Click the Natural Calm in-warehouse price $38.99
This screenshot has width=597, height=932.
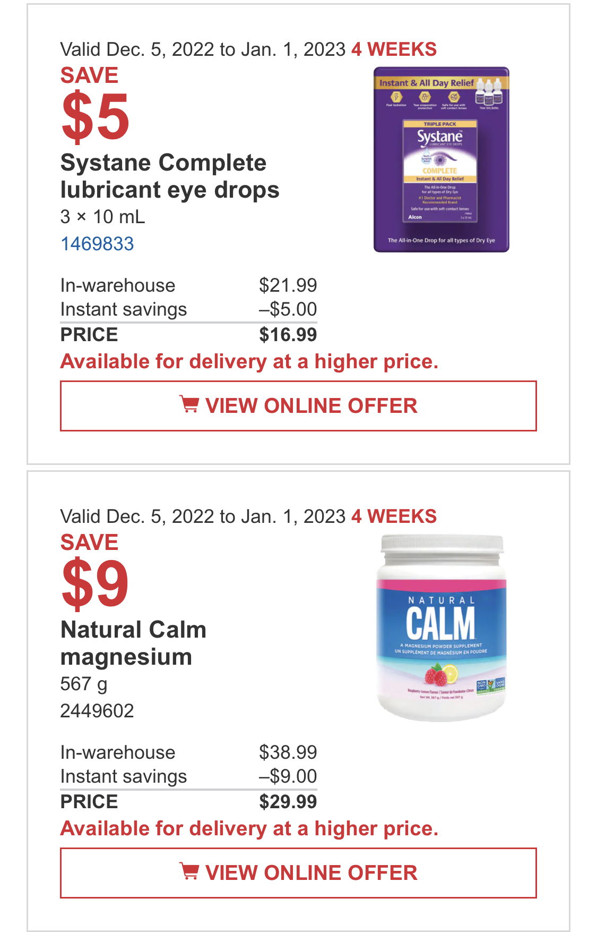click(x=288, y=753)
